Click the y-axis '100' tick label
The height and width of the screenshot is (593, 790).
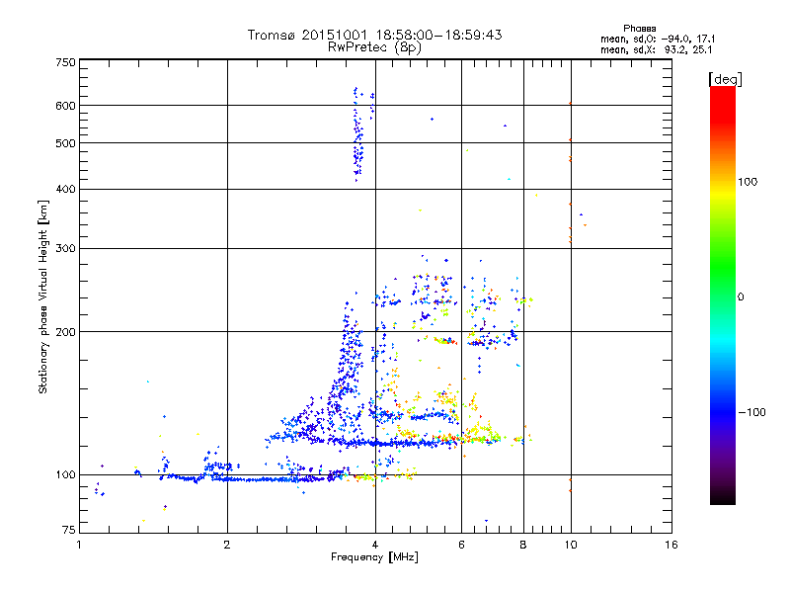point(65,474)
